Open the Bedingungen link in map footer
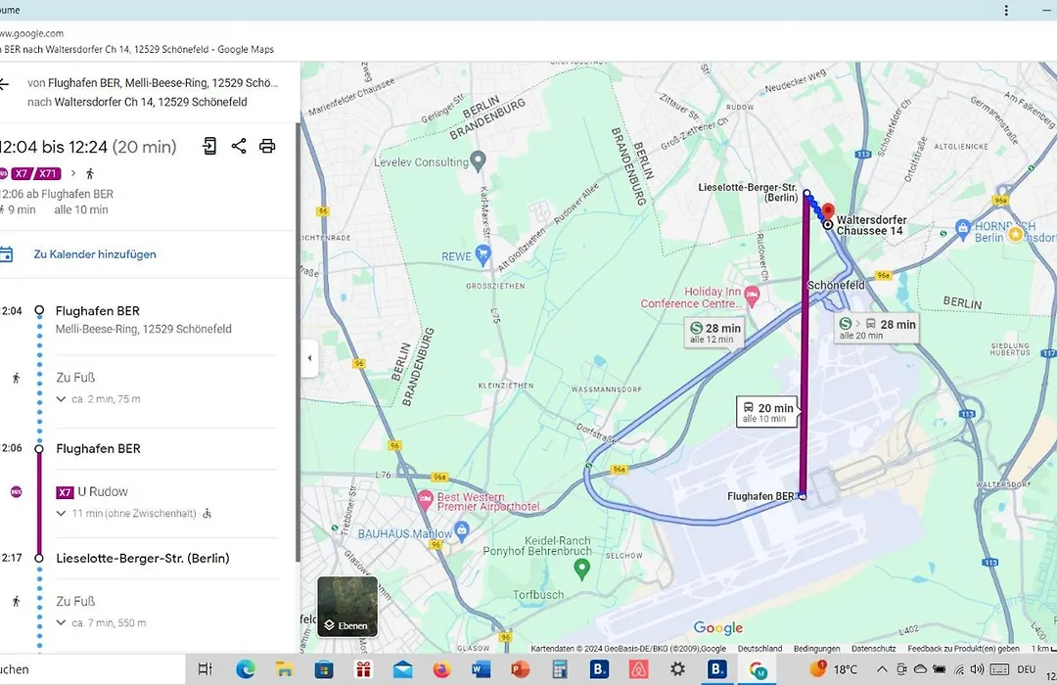1057x685 pixels. 816,649
